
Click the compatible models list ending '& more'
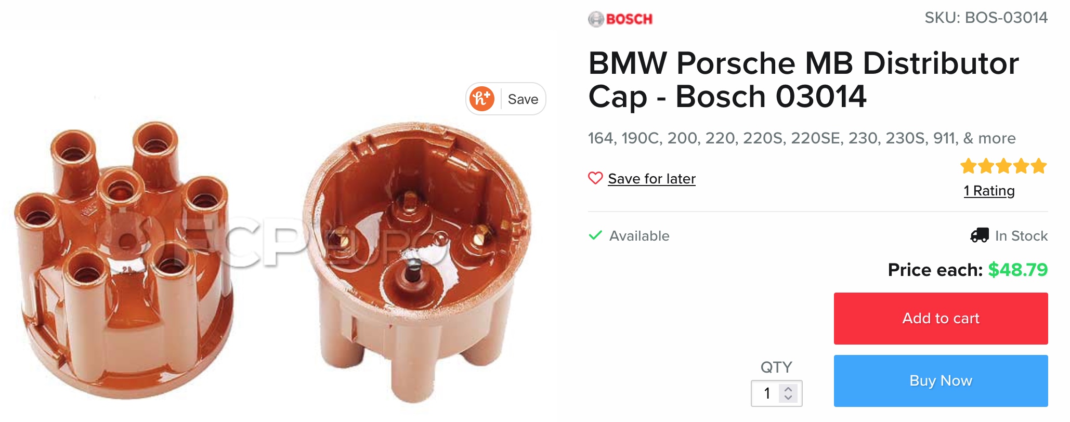pyautogui.click(x=801, y=138)
